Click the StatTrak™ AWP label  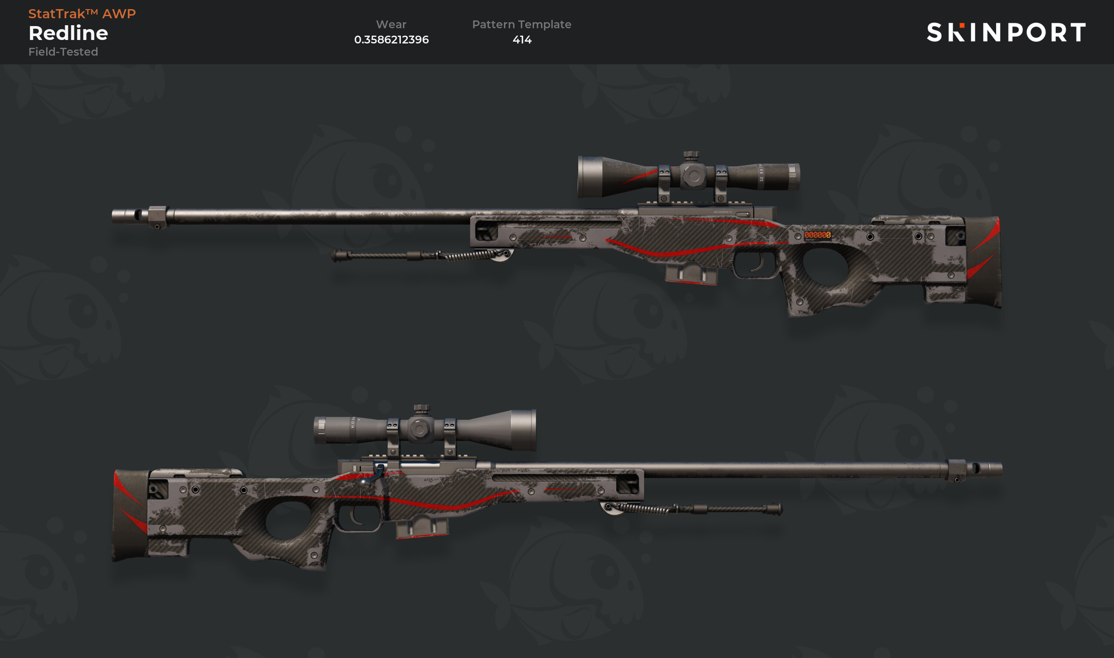pos(82,13)
